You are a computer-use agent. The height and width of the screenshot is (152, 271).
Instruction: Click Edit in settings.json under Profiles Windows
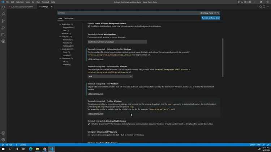point(95,114)
